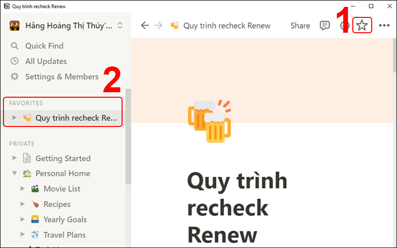The image size is (397, 248).
Task: Click the favorite star icon
Action: click(x=362, y=25)
